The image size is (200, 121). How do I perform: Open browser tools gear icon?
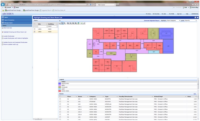[x=198, y=5]
